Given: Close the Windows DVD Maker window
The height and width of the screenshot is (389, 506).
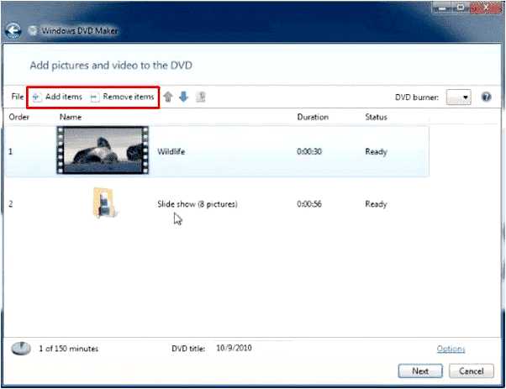Looking at the screenshot, I should pos(486,8).
